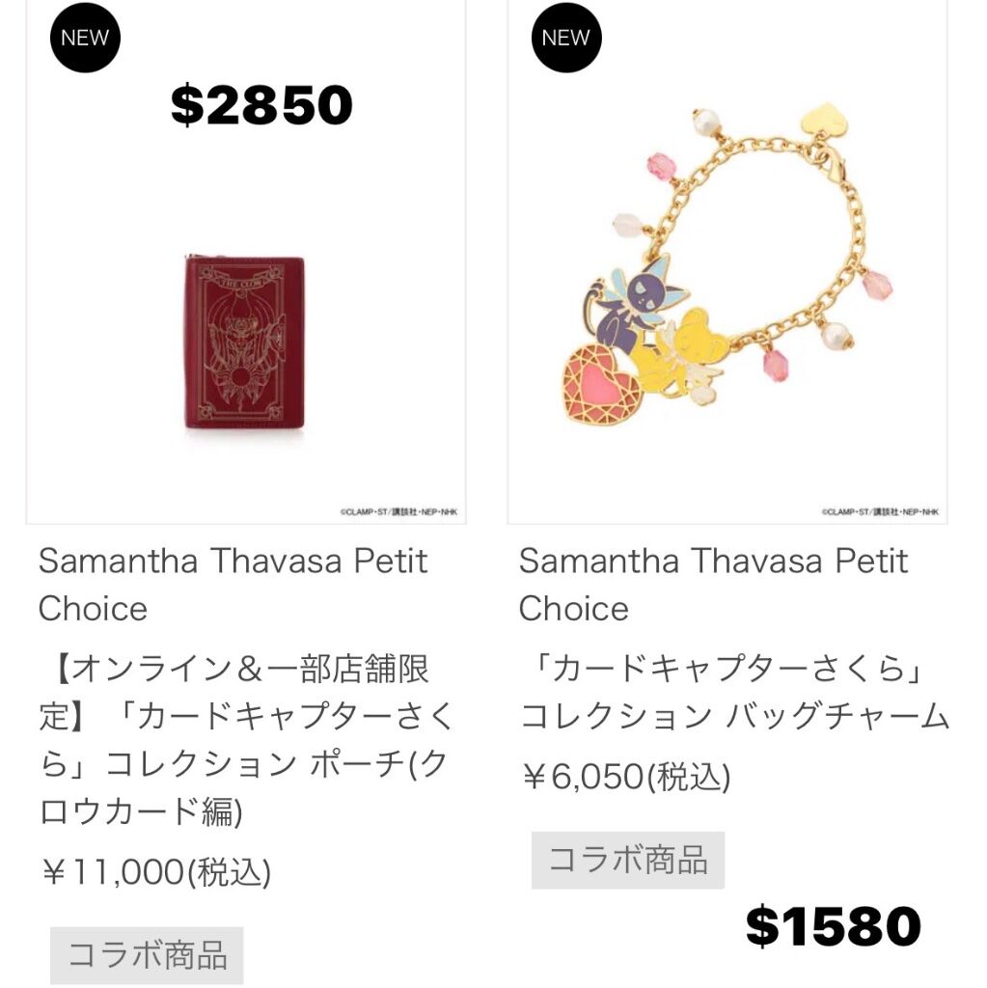
Task: Click the $2850 price label
Action: click(x=261, y=104)
